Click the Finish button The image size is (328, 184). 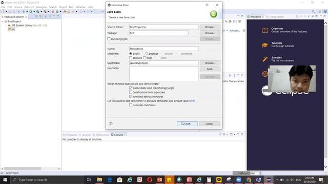pyautogui.click(x=187, y=124)
